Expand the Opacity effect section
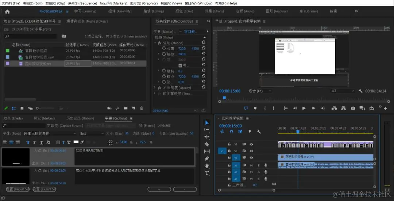This screenshot has width=394, height=201. coord(155,88)
